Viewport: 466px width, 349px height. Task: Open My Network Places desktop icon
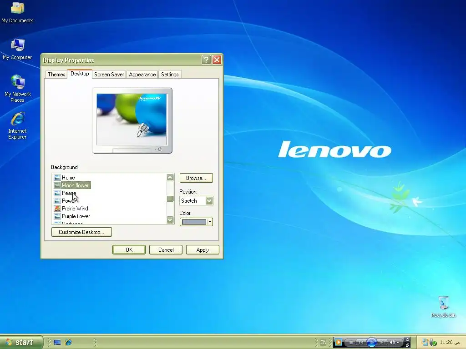(x=18, y=89)
